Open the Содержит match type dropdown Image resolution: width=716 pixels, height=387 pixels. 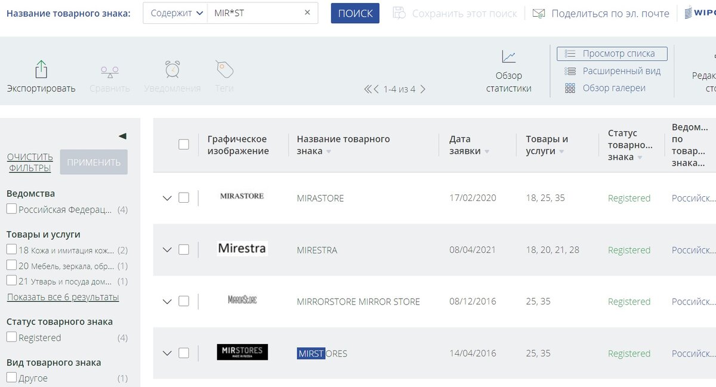point(175,13)
